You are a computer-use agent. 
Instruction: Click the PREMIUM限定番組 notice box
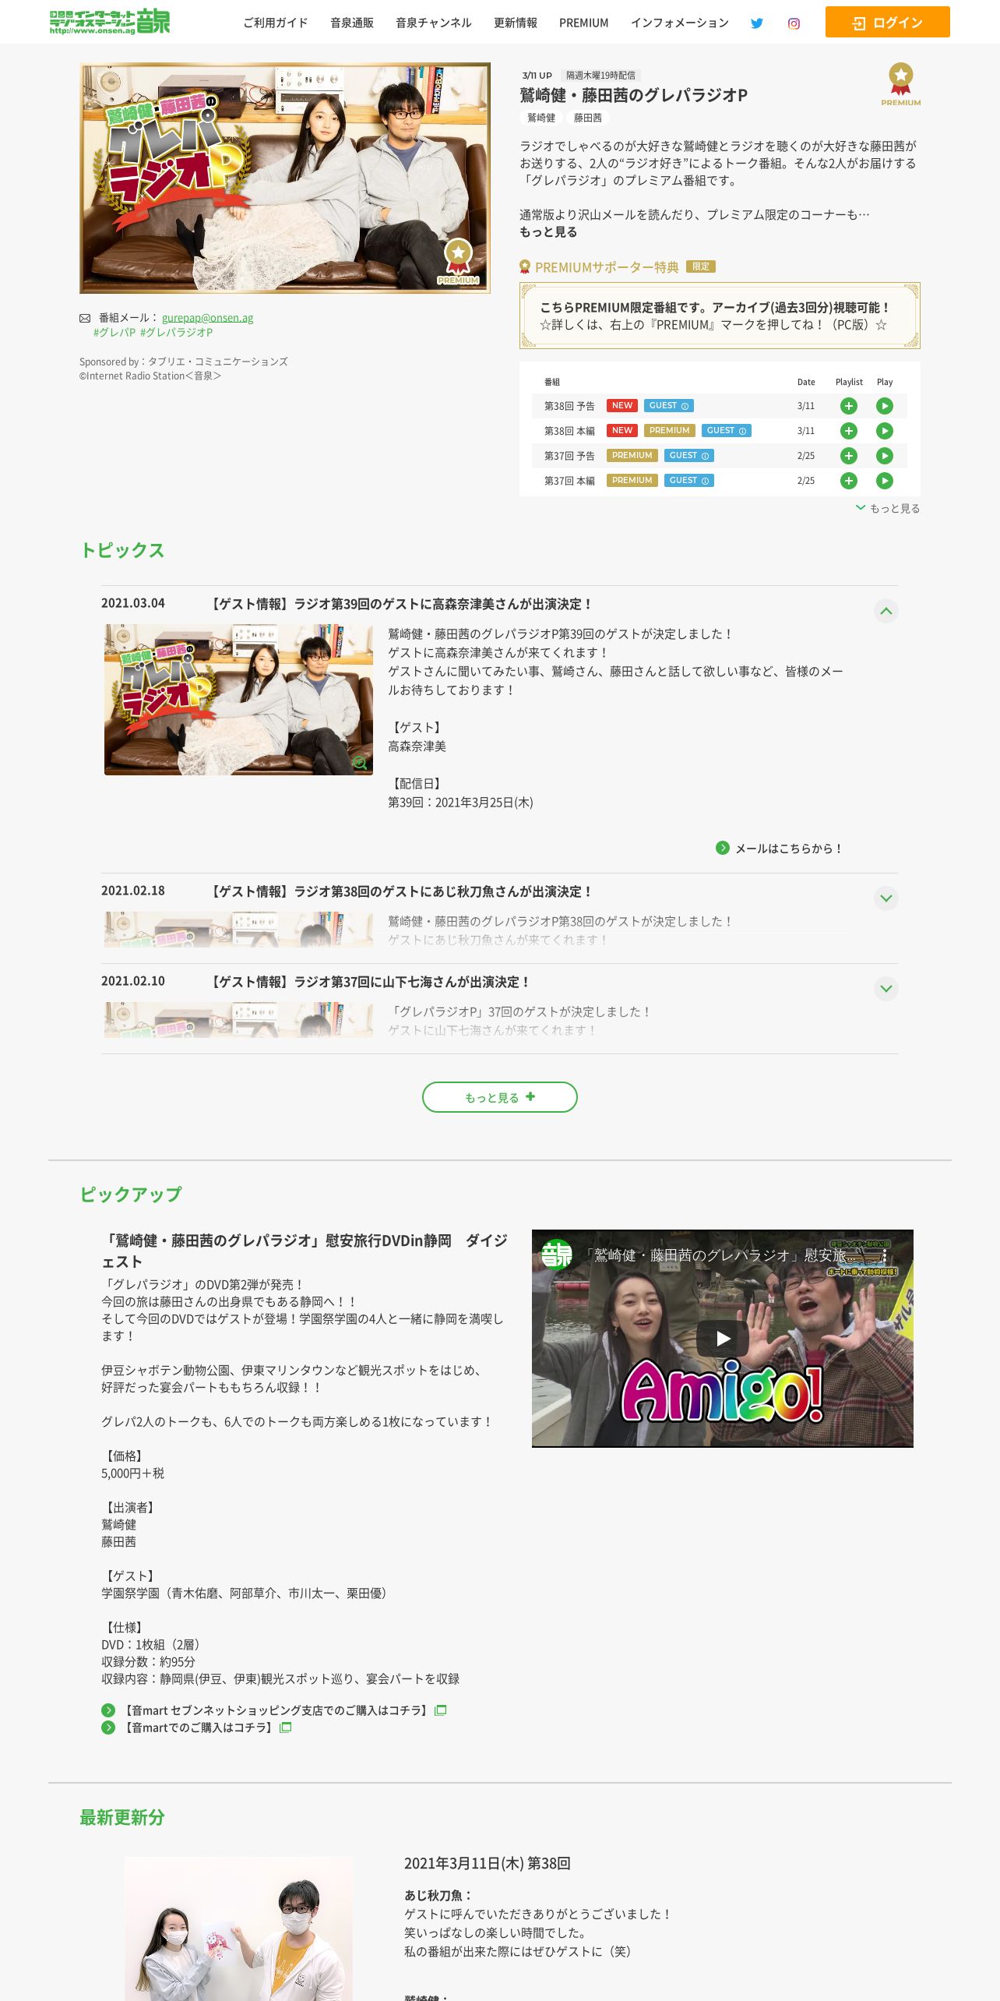click(x=720, y=316)
